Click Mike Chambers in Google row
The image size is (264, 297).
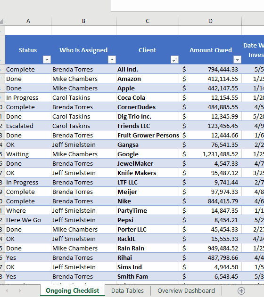(x=83, y=154)
